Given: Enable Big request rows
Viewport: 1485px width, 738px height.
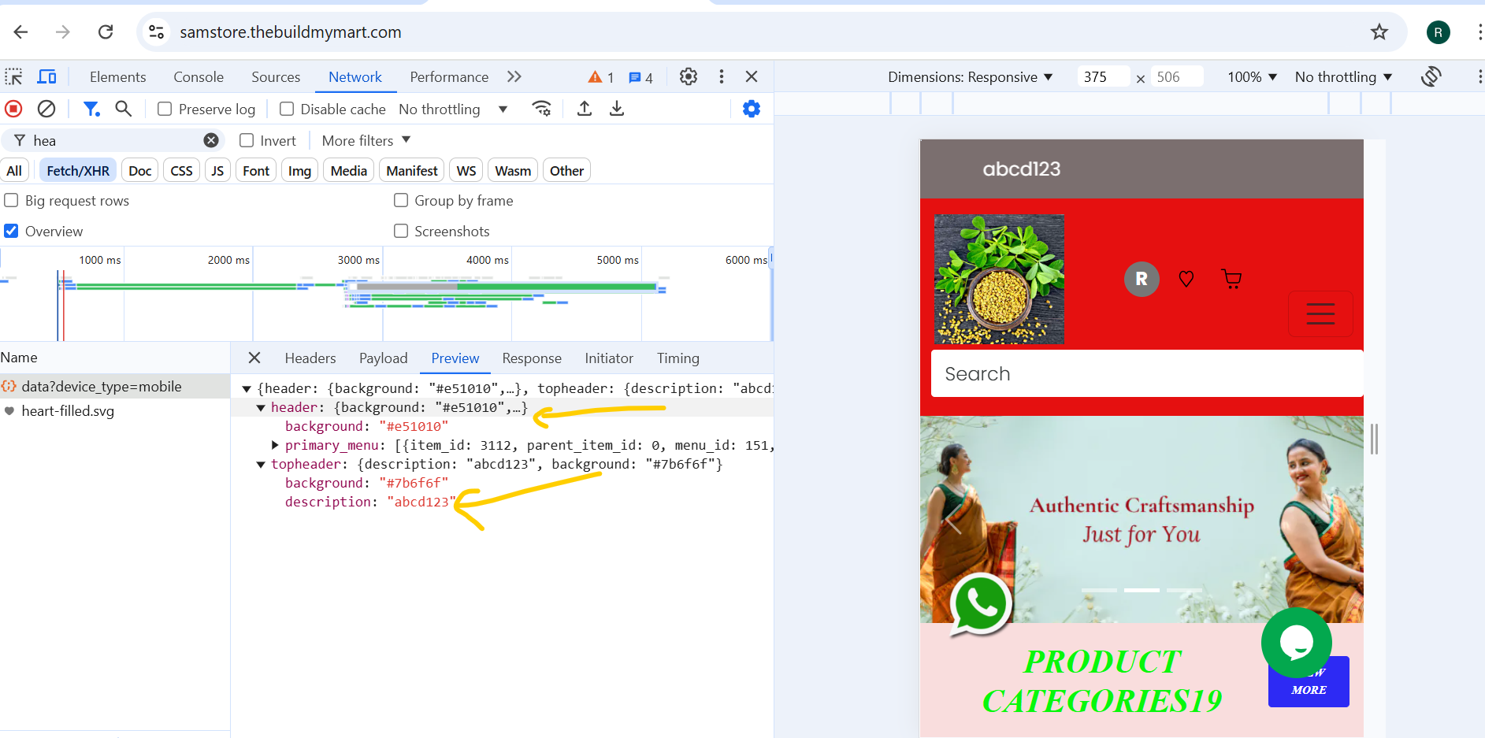Looking at the screenshot, I should click(11, 200).
